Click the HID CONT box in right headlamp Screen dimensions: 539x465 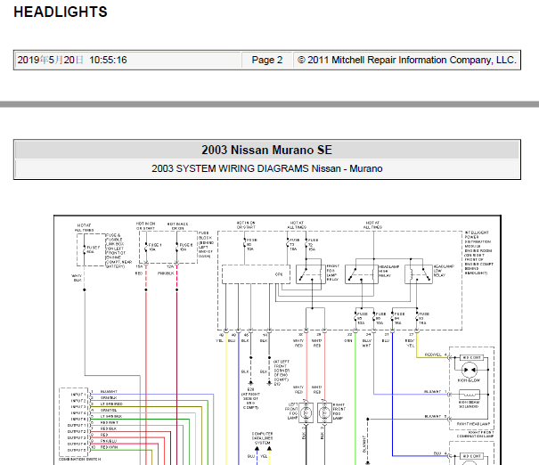click(471, 358)
